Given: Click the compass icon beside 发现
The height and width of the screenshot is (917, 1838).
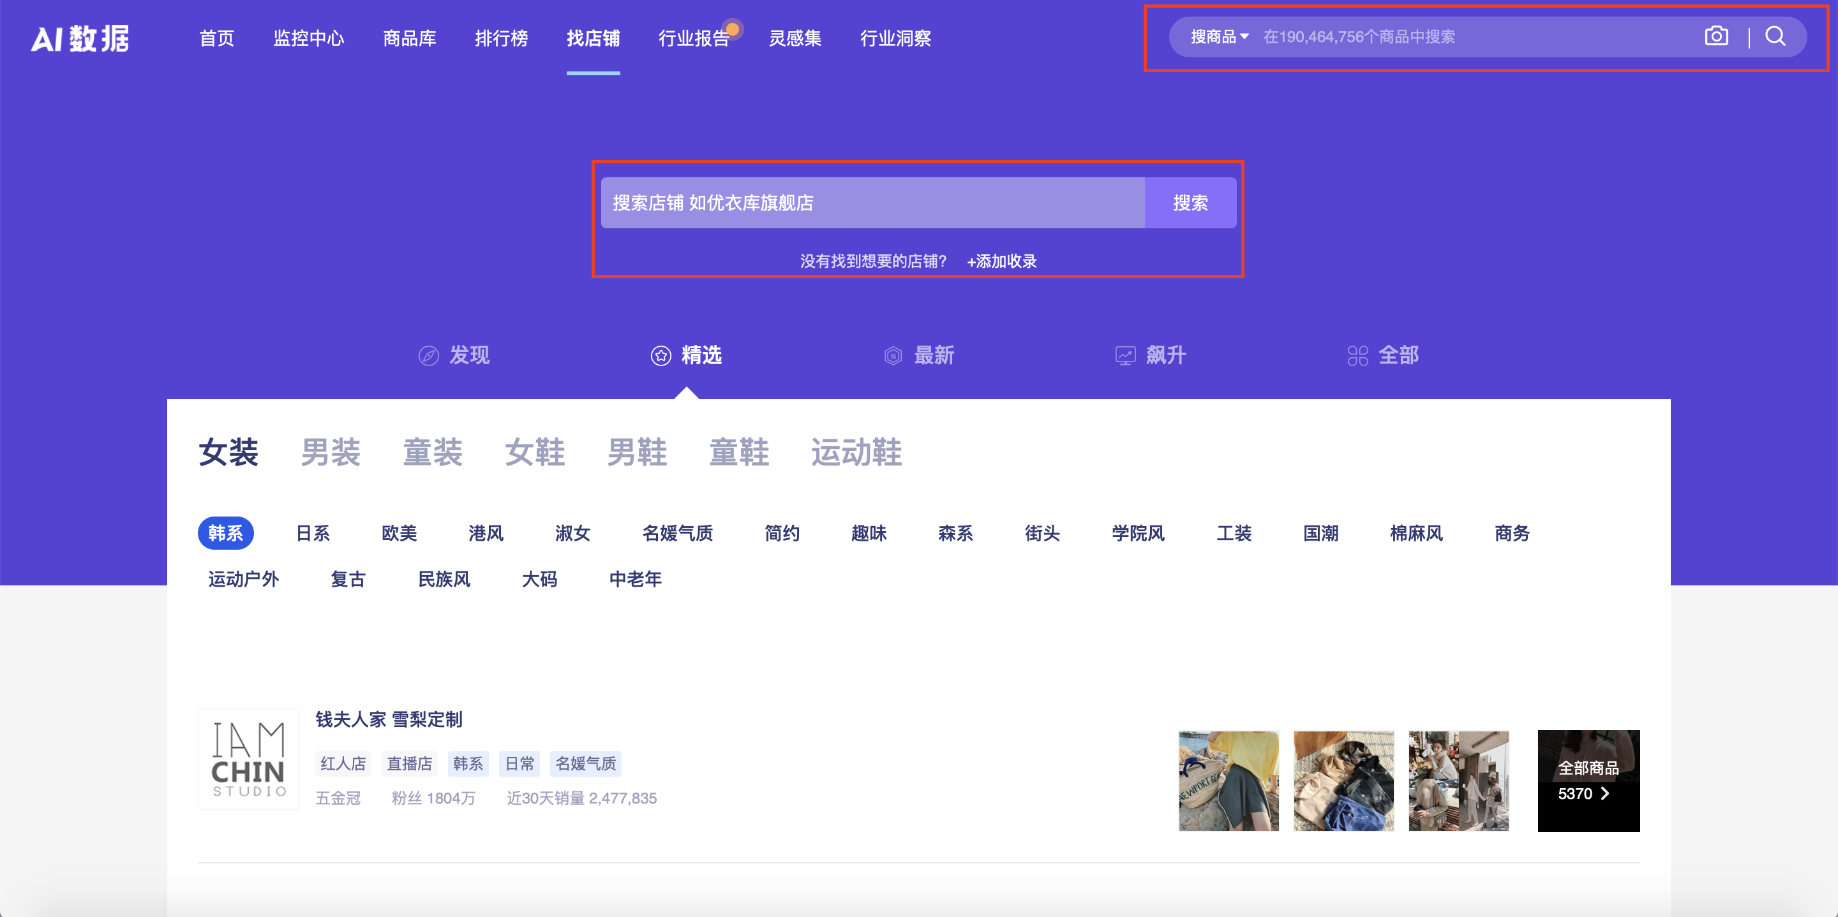Looking at the screenshot, I should click(x=429, y=355).
